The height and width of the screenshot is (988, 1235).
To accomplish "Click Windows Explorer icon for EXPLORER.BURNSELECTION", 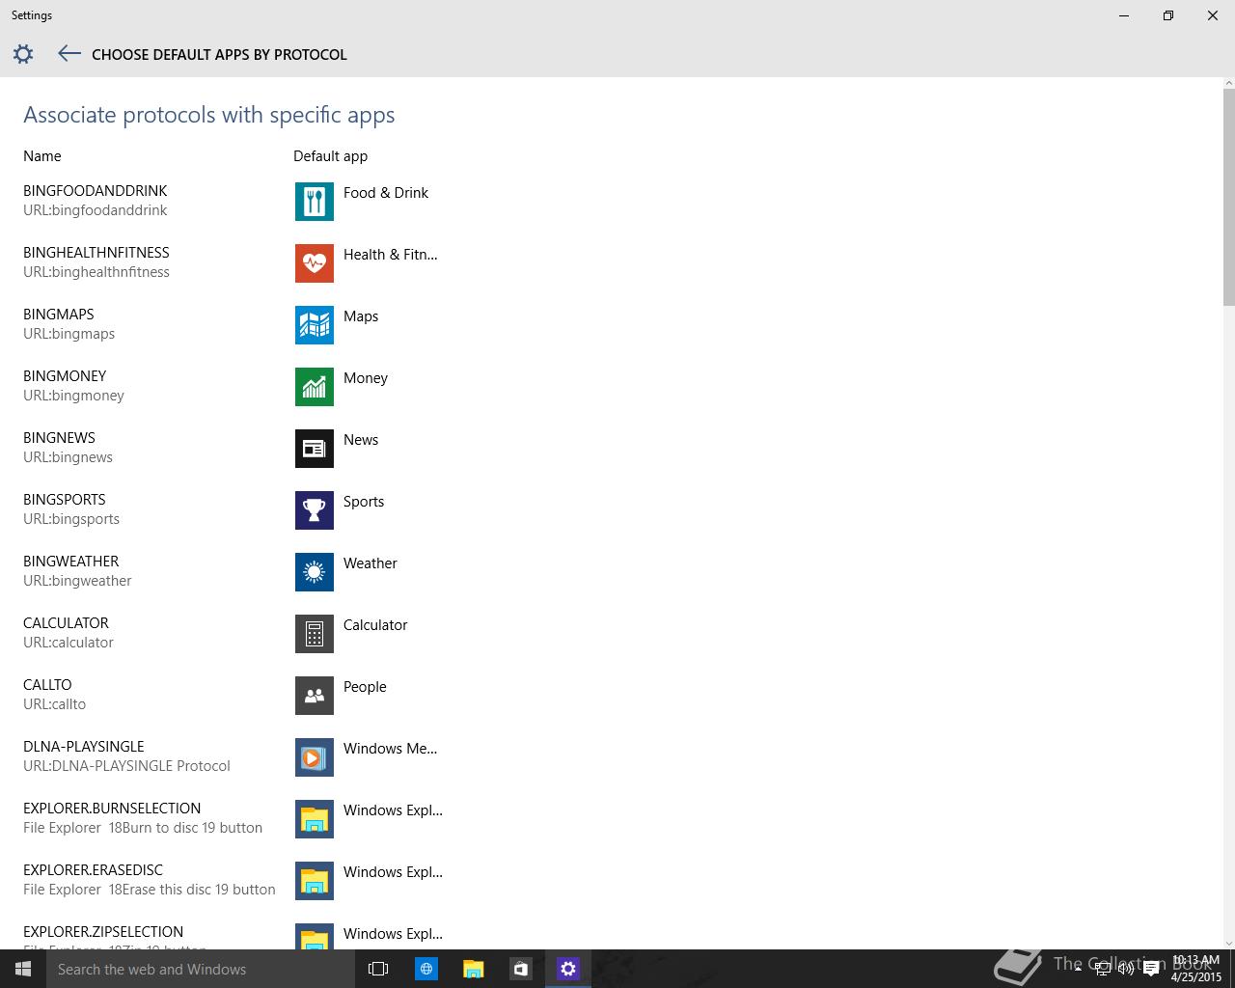I will pos(315,819).
